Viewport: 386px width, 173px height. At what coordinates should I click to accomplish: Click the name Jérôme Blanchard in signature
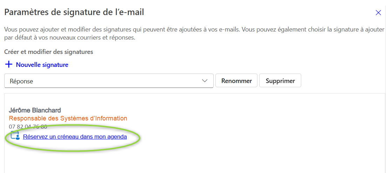(35, 110)
